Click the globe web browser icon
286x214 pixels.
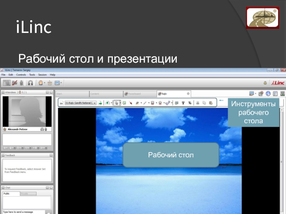click(x=268, y=93)
